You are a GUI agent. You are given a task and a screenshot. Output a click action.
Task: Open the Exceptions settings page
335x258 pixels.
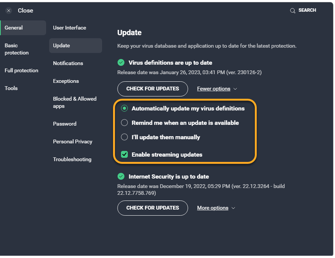point(66,81)
